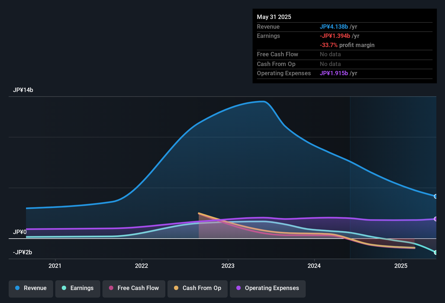Image resolution: width=445 pixels, height=303 pixels.
Task: Click the Operating Expenses label in tooltip
Action: 284,73
